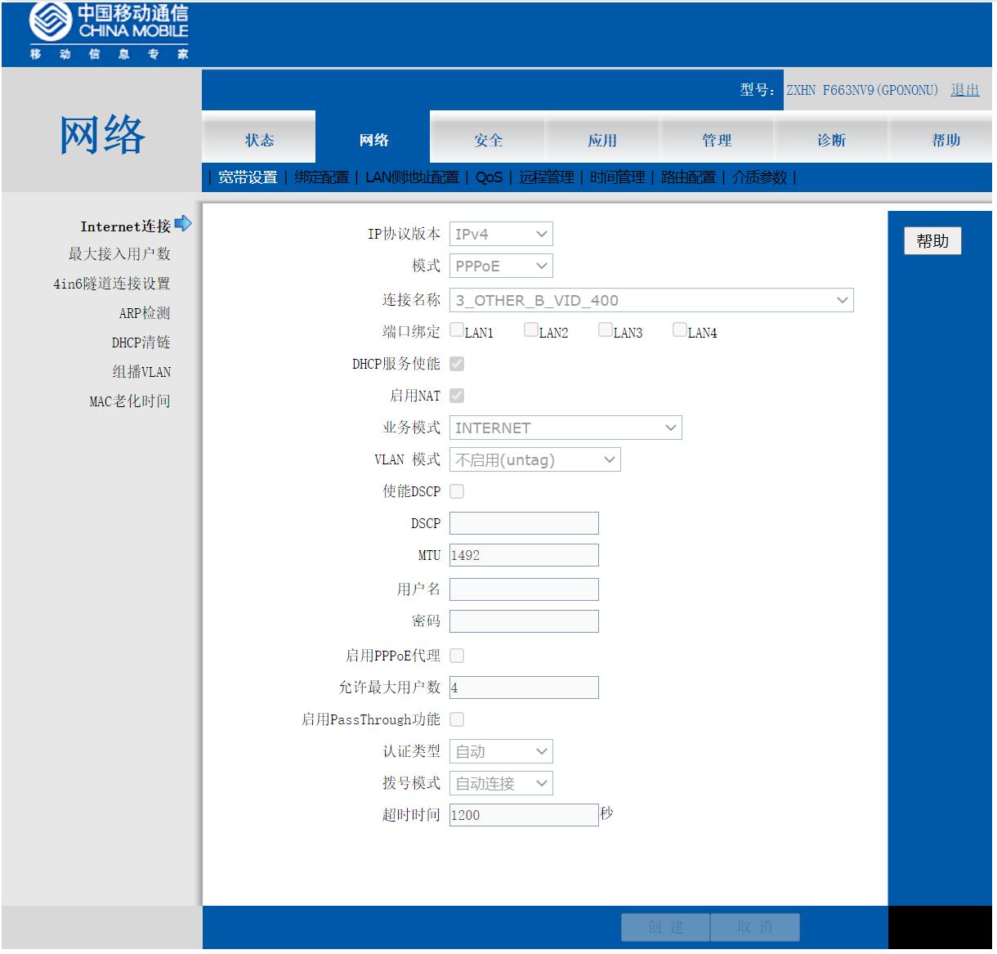
Task: Enable the 启用PassThrough功能 checkbox
Action: coord(457,719)
